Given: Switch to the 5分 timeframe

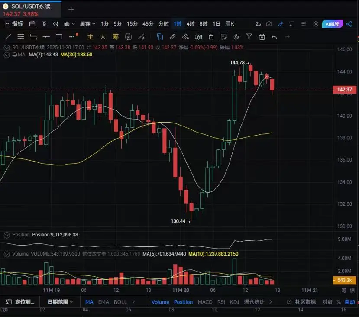Looking at the screenshot, I should pyautogui.click(x=117, y=23).
